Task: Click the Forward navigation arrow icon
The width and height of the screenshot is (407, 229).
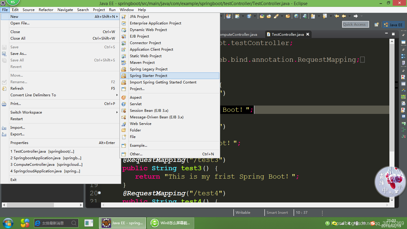Action: 355,16
